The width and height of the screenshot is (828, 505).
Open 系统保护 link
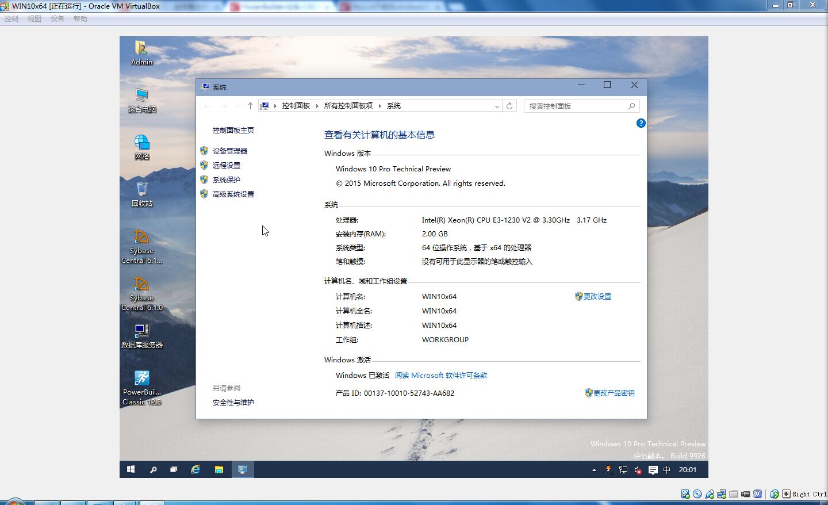click(227, 179)
